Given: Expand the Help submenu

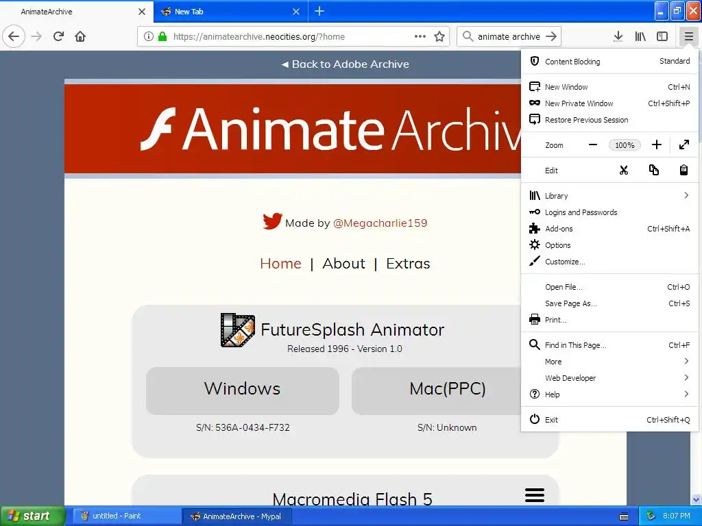Looking at the screenshot, I should click(609, 394).
